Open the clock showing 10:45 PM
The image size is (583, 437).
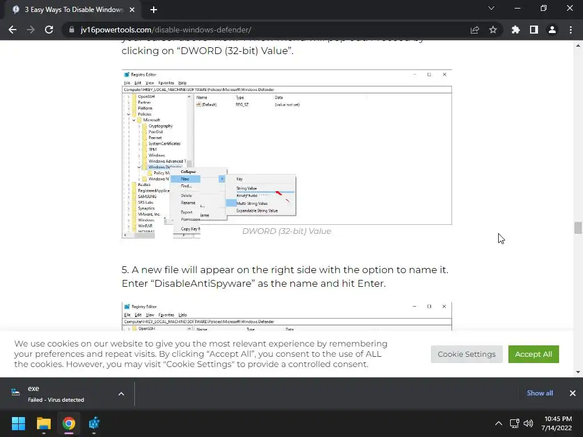click(x=557, y=423)
